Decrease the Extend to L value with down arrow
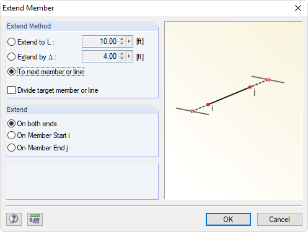 click(122, 44)
